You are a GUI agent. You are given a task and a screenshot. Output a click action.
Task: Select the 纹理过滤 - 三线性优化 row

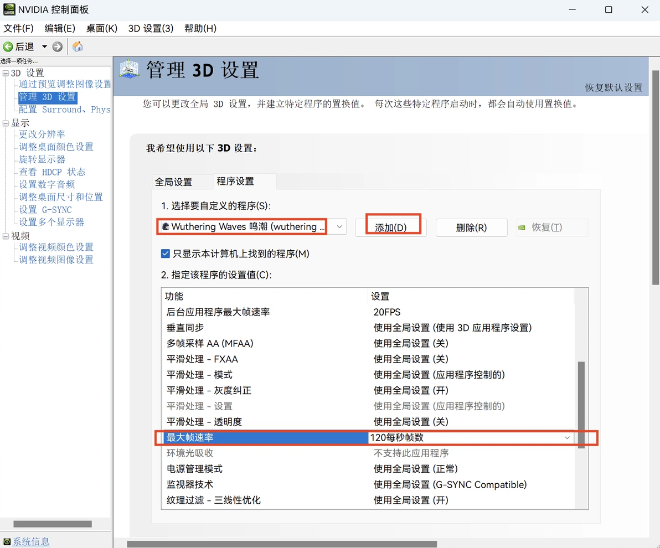(367, 500)
